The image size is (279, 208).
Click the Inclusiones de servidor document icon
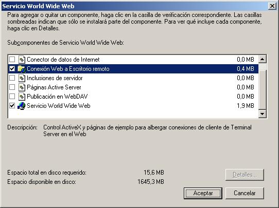pos(22,78)
